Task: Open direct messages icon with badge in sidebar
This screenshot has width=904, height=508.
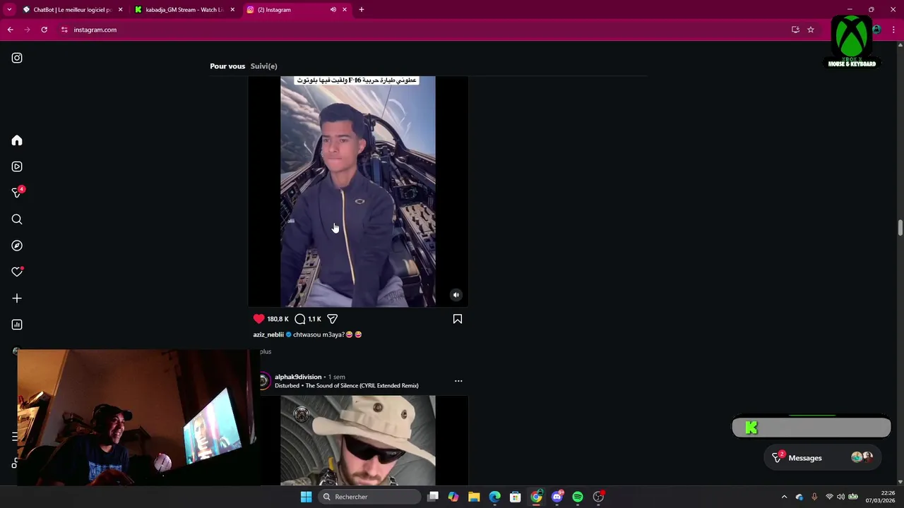Action: [x=18, y=193]
